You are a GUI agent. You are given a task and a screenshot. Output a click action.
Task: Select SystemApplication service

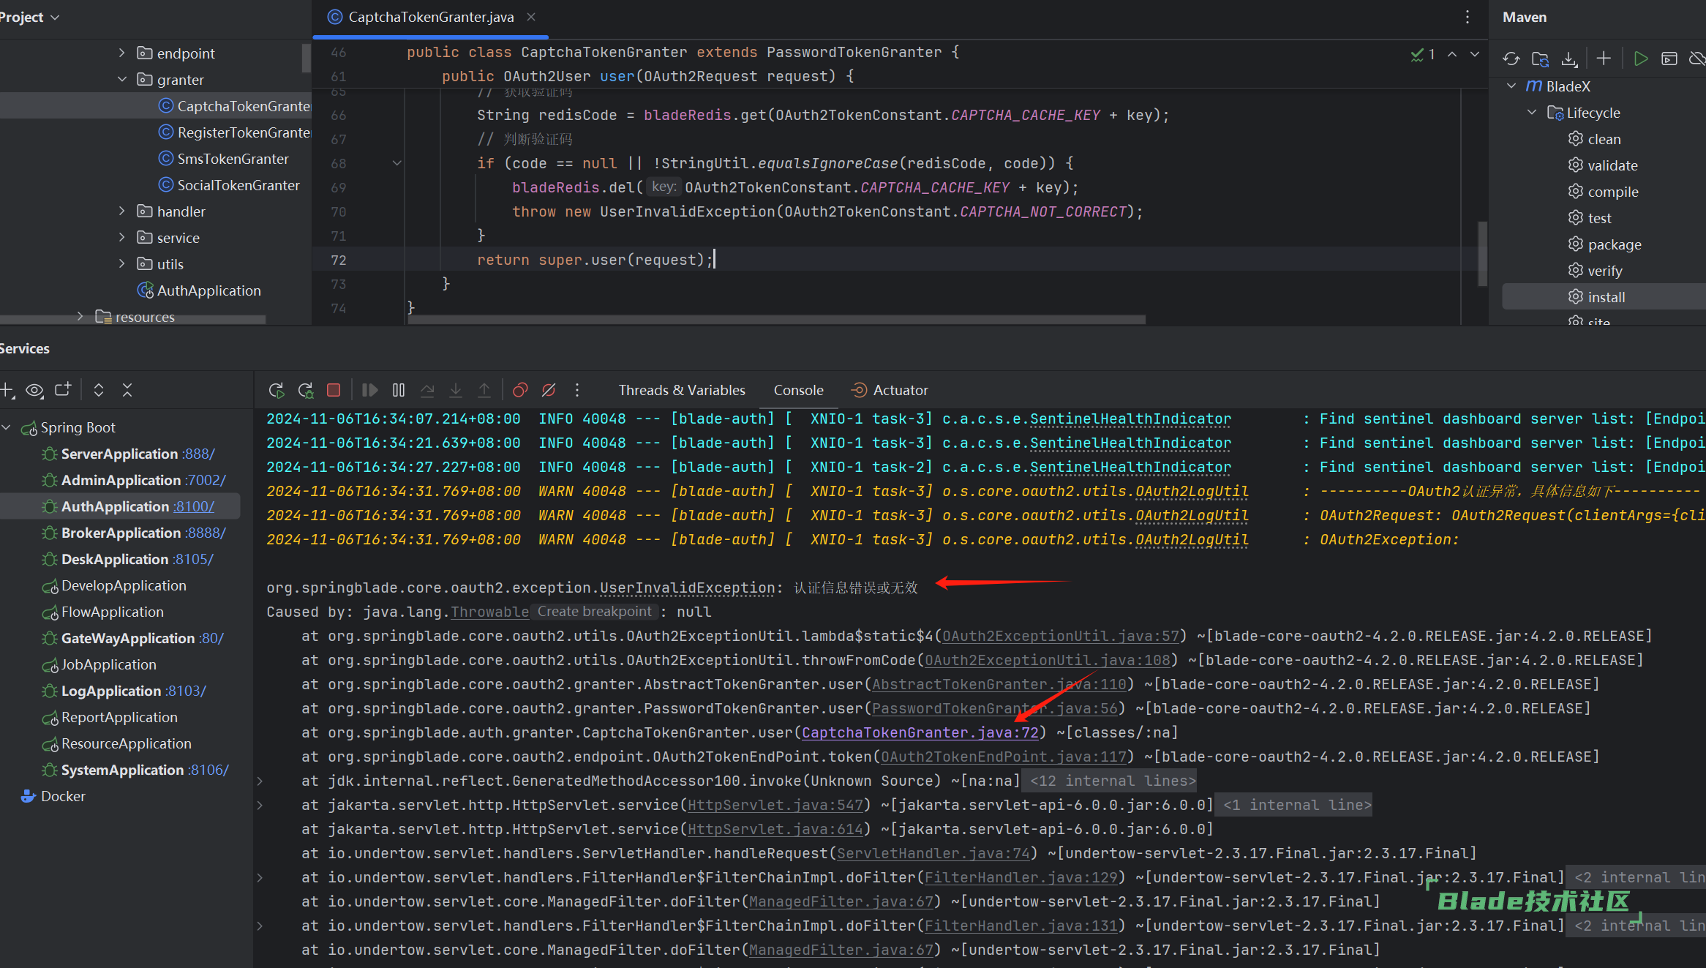(135, 770)
